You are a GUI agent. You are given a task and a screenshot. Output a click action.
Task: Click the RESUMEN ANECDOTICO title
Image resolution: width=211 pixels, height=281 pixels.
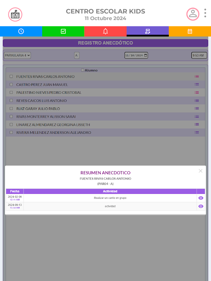pos(105,173)
